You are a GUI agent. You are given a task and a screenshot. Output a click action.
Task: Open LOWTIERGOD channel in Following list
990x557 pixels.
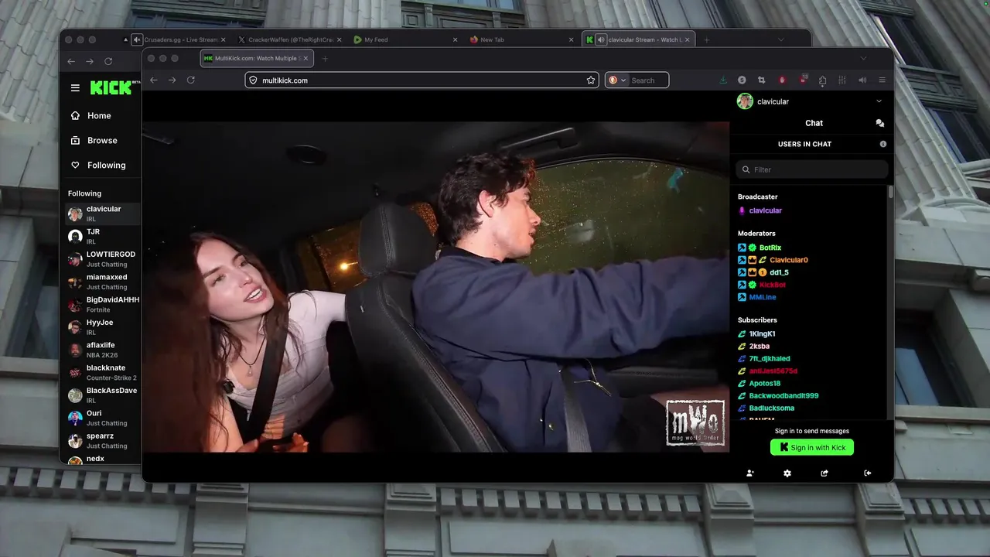(102, 259)
